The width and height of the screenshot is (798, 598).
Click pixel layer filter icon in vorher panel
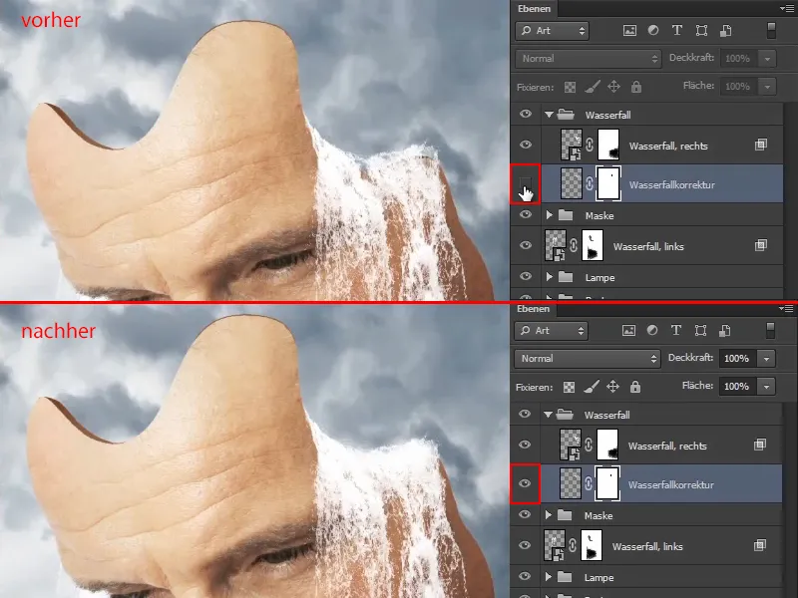tap(629, 31)
